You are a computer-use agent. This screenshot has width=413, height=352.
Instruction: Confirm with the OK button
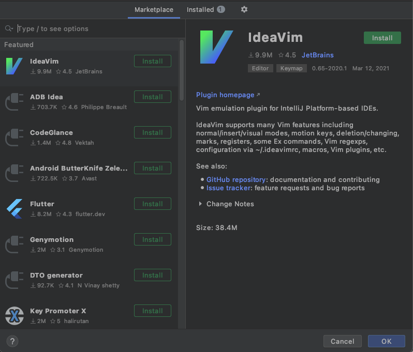pos(387,341)
